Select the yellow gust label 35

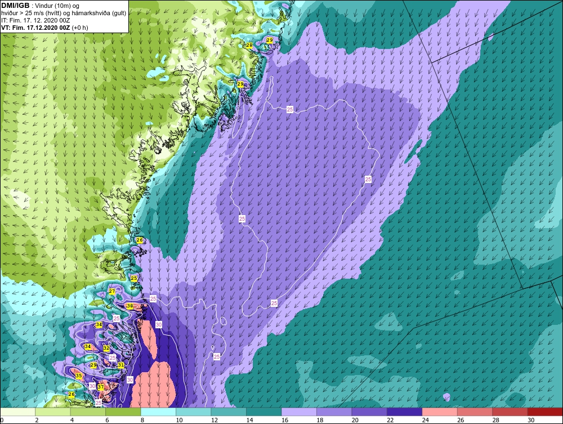(x=79, y=376)
